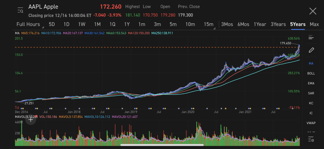Click the MAVOL(5,10,20) label
The height and width of the screenshot is (149, 324).
tap(26, 117)
